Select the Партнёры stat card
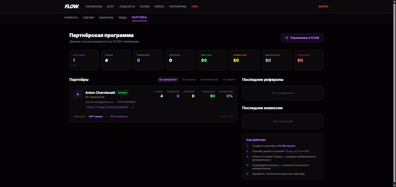Viewport: 396px width, 187px height. (84, 60)
